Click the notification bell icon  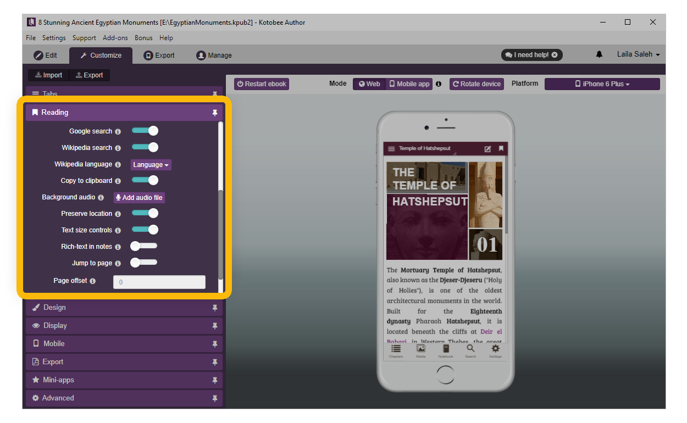pyautogui.click(x=599, y=54)
